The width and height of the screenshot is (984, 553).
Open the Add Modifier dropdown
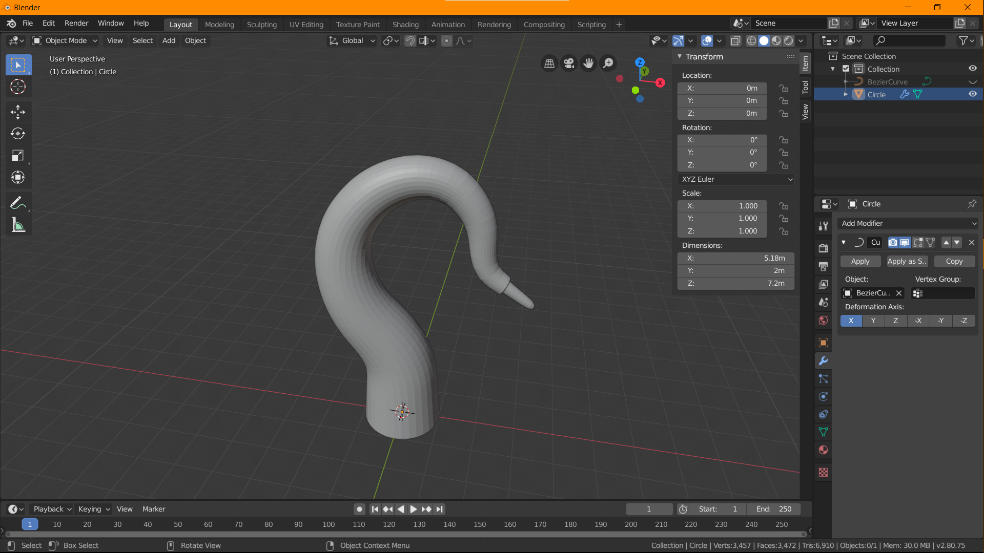[908, 223]
